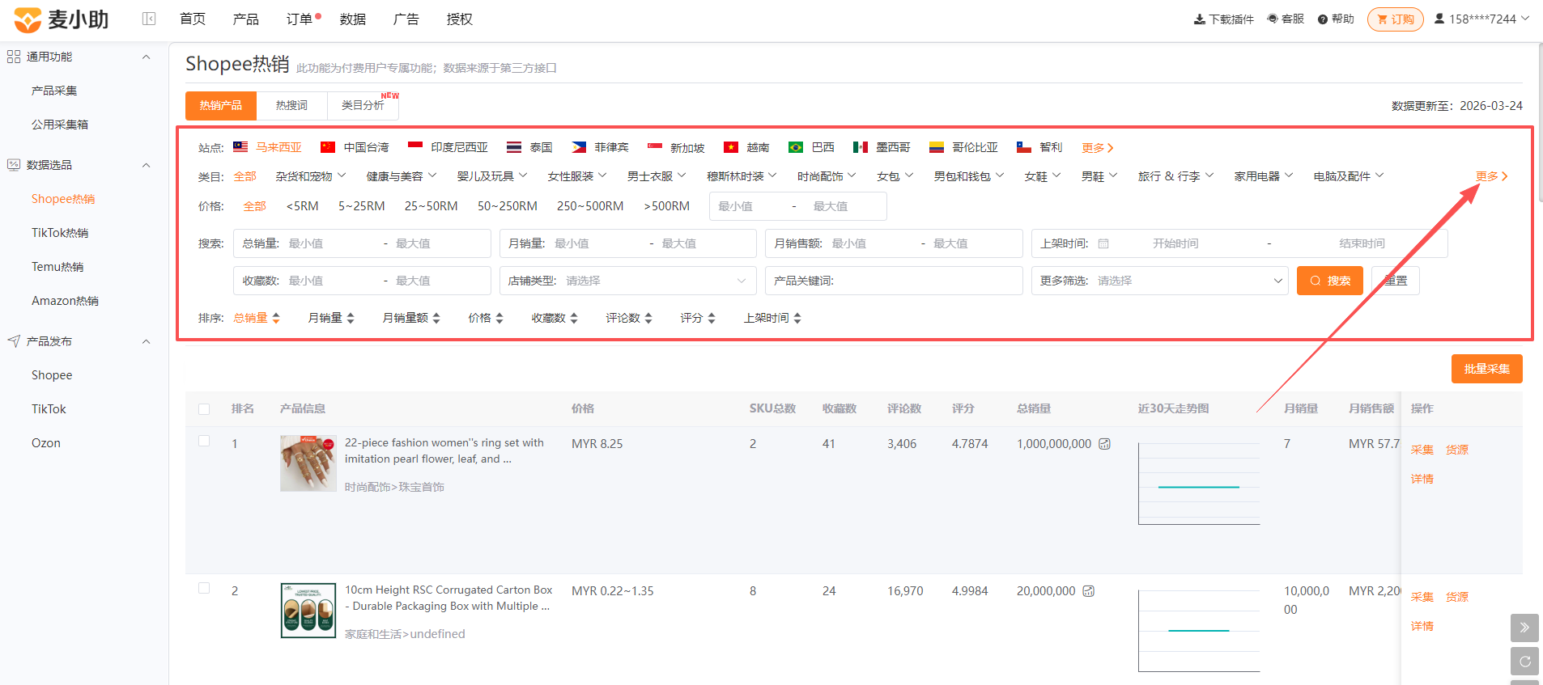Open sales chart icon next to 20,000,000

[1089, 591]
